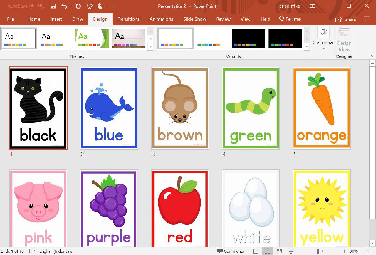Image resolution: width=376 pixels, height=255 pixels.
Task: Click the Save icon in title bar
Action: tap(53, 6)
